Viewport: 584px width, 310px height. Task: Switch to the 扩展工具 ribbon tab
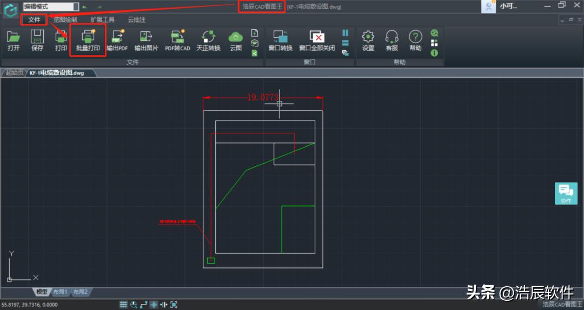pyautogui.click(x=102, y=20)
